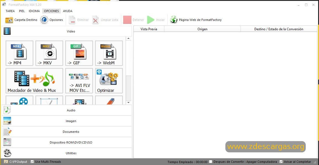Image resolution: width=319 pixels, height=165 pixels.
Task: Click the video list scrollbar thumb
Action: 128,88
